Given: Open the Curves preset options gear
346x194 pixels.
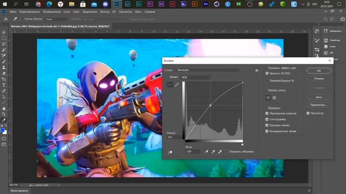Looking at the screenshot, I should [257, 71].
